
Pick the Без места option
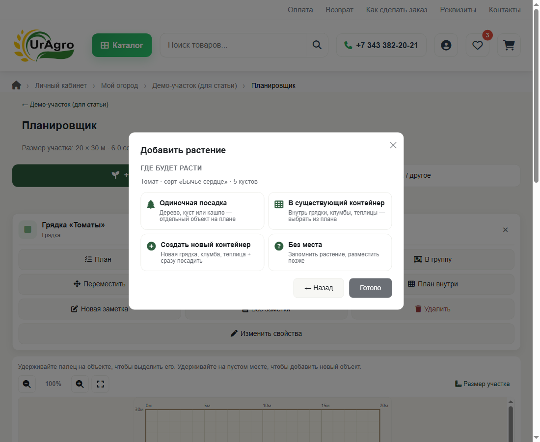[330, 252]
